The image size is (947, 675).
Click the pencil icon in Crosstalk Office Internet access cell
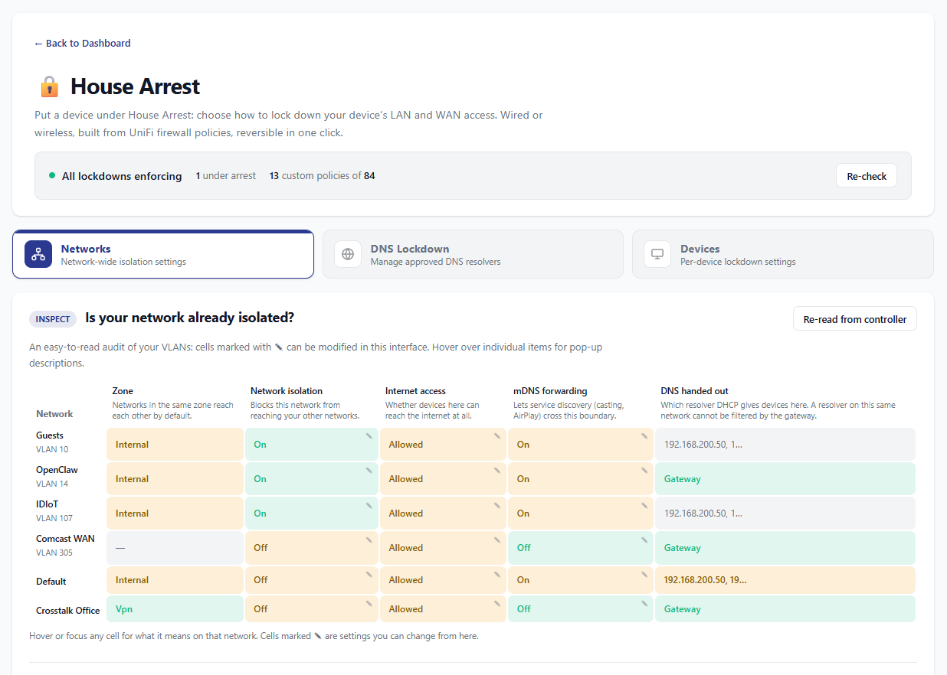coord(496,604)
